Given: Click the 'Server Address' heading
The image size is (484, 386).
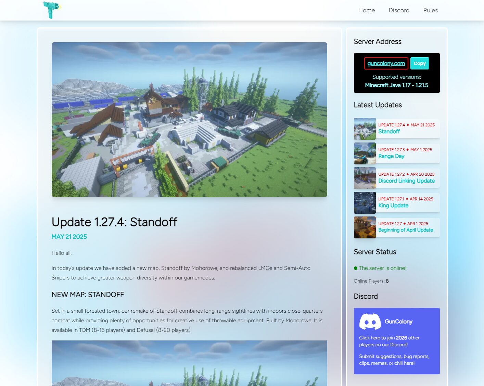Looking at the screenshot, I should click(378, 41).
